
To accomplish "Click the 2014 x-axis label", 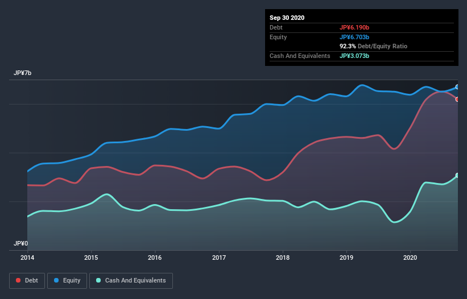I will (x=27, y=258).
